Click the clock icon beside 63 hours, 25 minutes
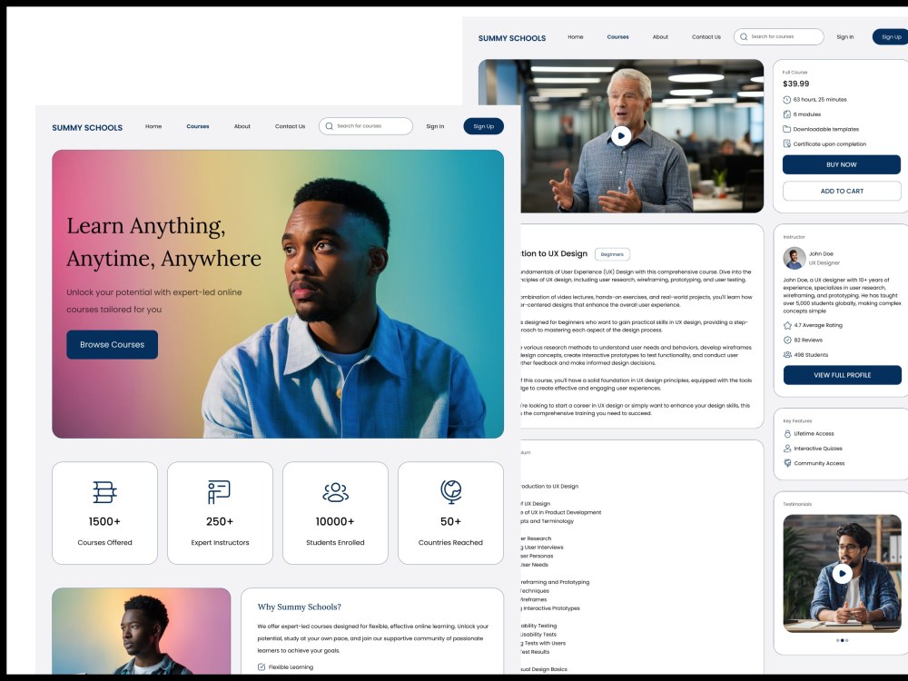Screen dimensions: 908x681 click(787, 100)
